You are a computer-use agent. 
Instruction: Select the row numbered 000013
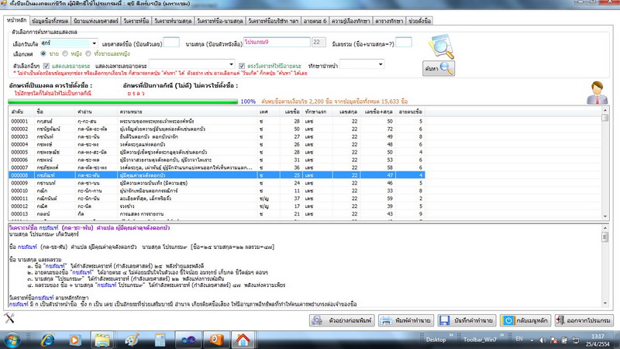click(x=217, y=214)
